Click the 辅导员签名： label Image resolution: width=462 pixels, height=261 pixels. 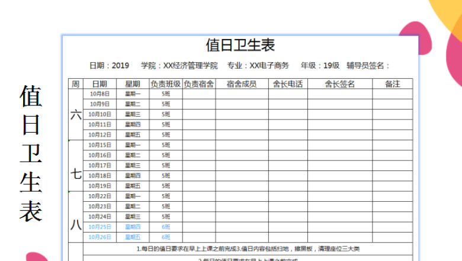pyautogui.click(x=368, y=65)
